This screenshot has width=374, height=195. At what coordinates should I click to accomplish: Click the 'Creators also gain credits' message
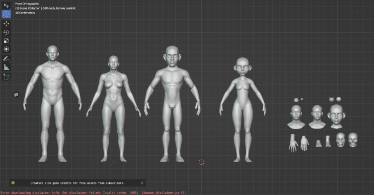pos(78,183)
